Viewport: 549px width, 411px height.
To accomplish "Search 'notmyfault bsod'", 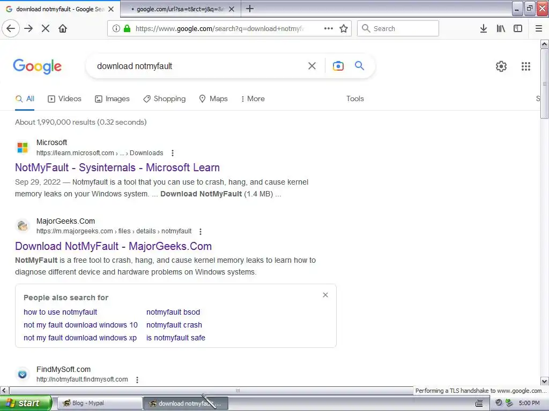I will click(173, 312).
